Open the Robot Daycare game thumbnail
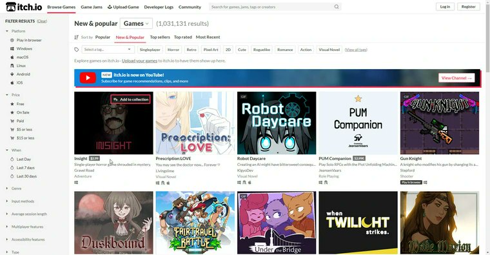The width and height of the screenshot is (490, 255). (277, 123)
